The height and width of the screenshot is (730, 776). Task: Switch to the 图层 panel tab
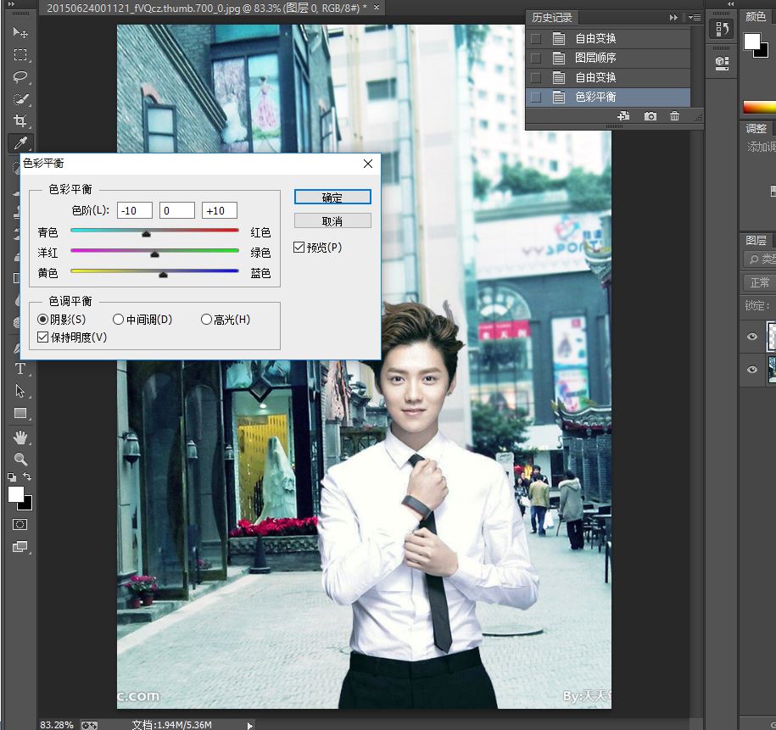click(x=756, y=241)
